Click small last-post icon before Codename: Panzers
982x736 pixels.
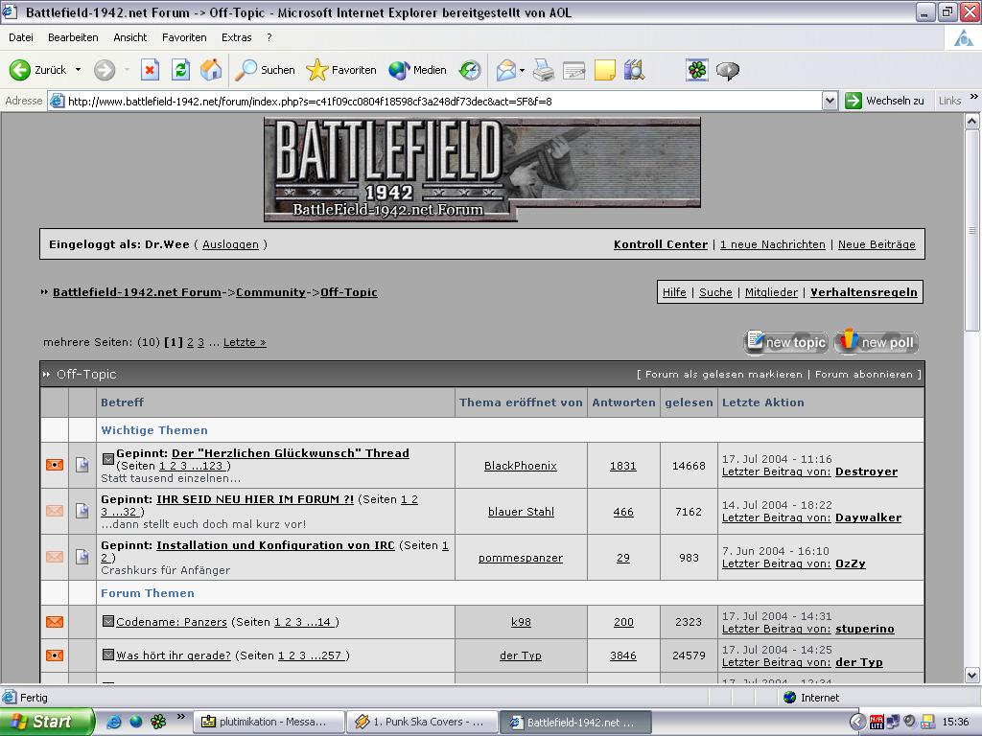tap(107, 621)
